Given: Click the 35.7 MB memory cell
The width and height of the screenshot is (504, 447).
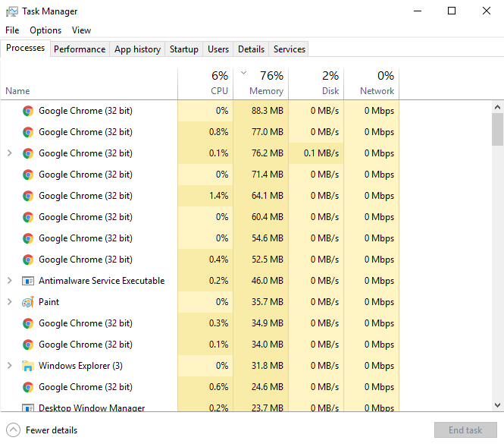Looking at the screenshot, I should [x=261, y=302].
